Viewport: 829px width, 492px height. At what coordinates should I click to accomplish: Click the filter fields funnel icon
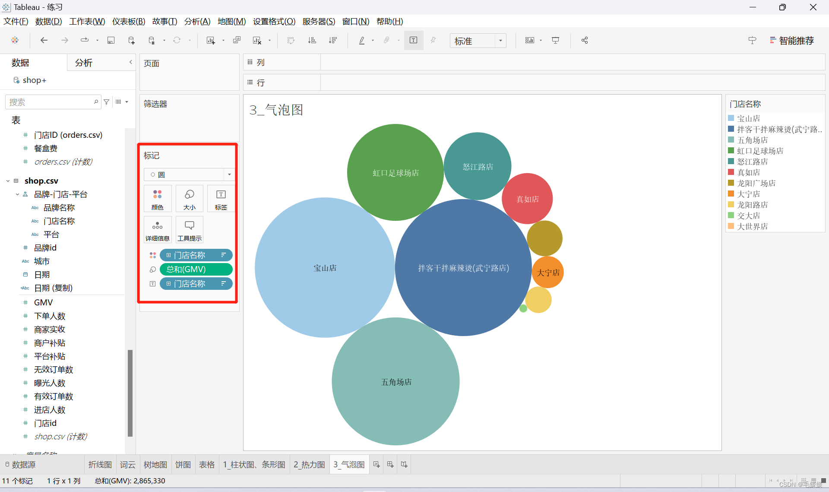[106, 102]
